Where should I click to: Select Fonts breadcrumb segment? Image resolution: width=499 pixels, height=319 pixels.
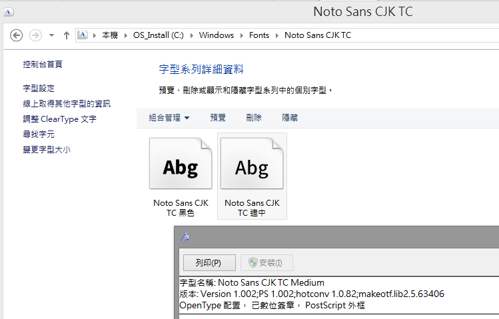click(x=259, y=35)
